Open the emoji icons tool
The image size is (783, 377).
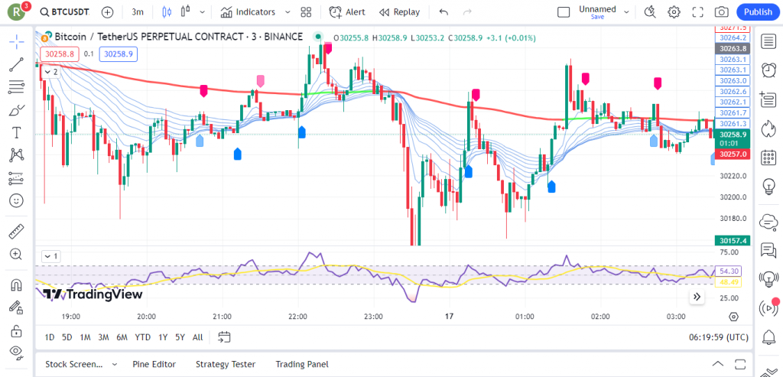tap(17, 200)
